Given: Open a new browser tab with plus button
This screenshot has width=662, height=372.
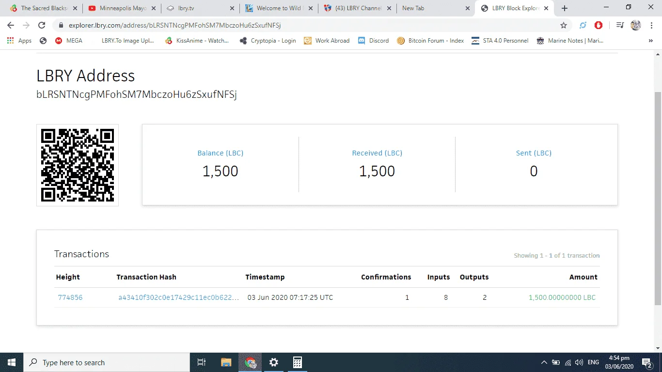Looking at the screenshot, I should point(565,8).
